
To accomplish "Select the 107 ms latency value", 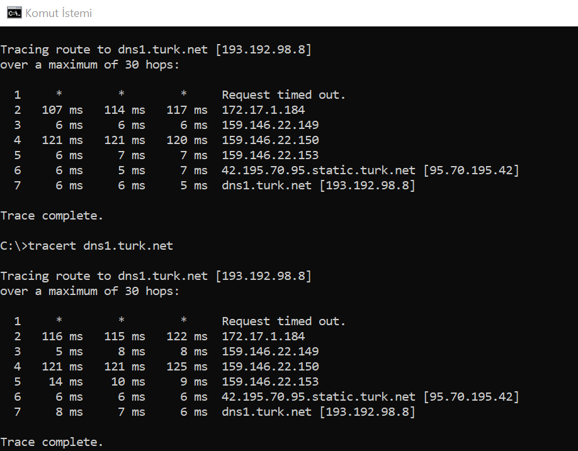I will tap(62, 109).
